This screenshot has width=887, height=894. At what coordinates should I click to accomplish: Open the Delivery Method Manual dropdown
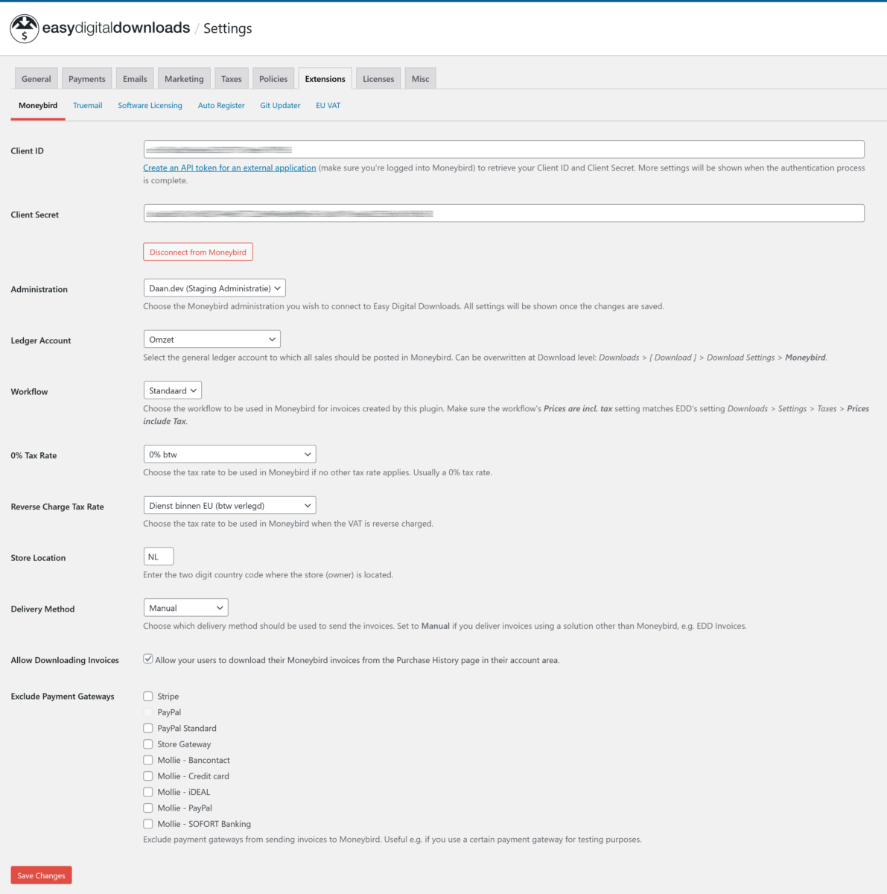[x=185, y=608]
